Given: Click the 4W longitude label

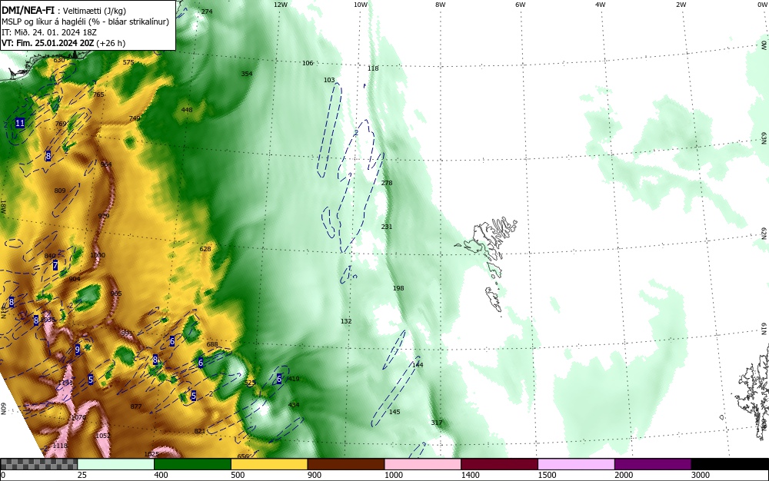Looking at the screenshot, I should coord(601,5).
